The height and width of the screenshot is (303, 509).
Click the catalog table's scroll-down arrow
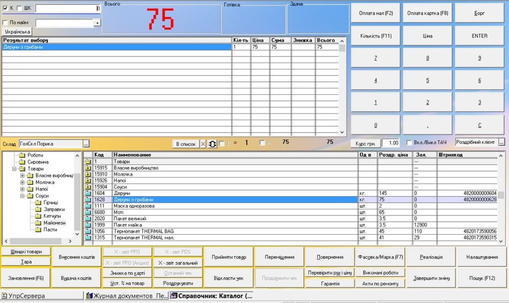[x=501, y=241]
